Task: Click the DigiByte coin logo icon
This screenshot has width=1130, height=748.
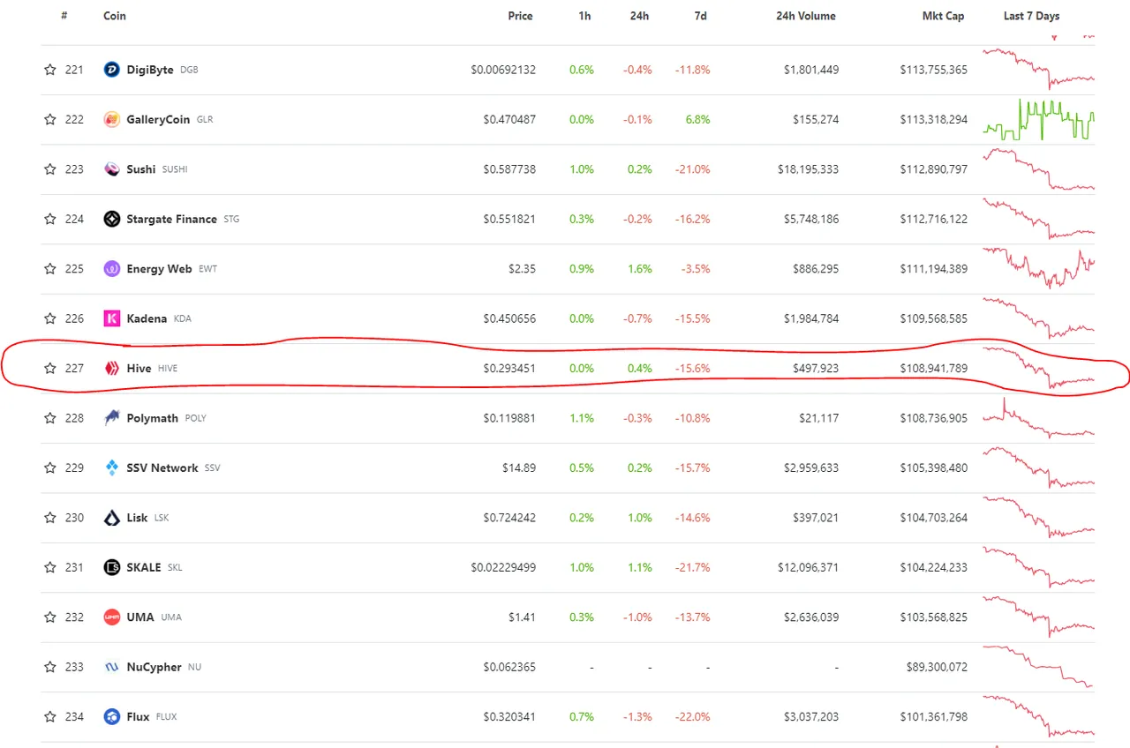Action: (112, 70)
